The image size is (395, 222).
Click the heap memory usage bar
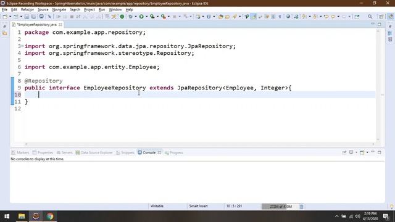coord(280,207)
